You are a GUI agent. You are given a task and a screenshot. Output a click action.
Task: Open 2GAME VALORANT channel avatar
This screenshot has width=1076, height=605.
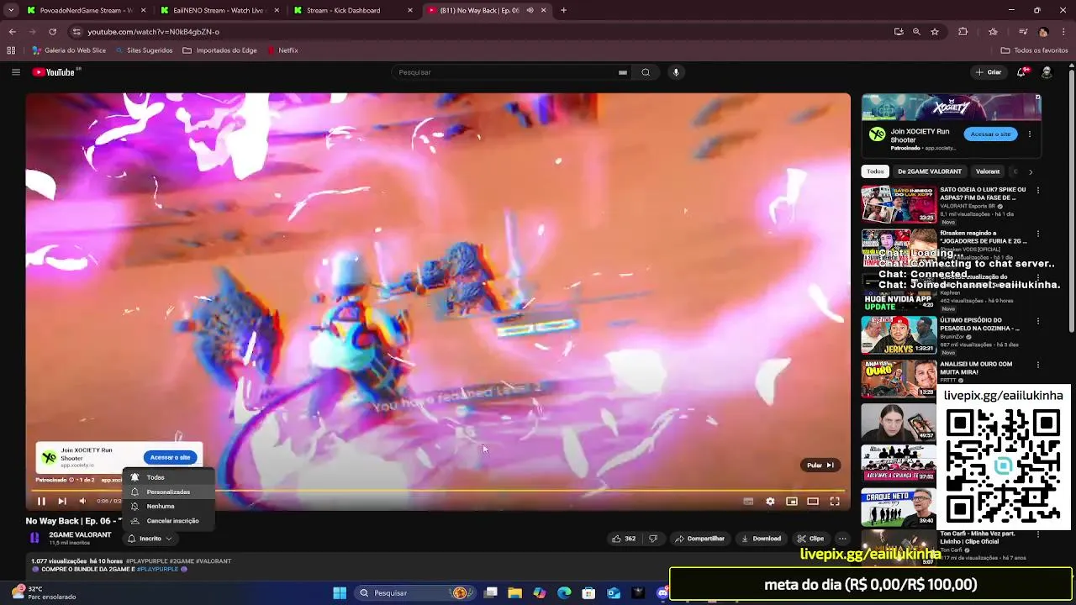pyautogui.click(x=34, y=539)
